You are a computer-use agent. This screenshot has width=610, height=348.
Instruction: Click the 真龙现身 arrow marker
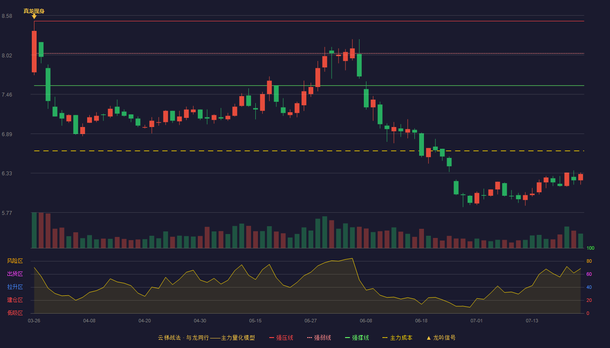coord(34,16)
